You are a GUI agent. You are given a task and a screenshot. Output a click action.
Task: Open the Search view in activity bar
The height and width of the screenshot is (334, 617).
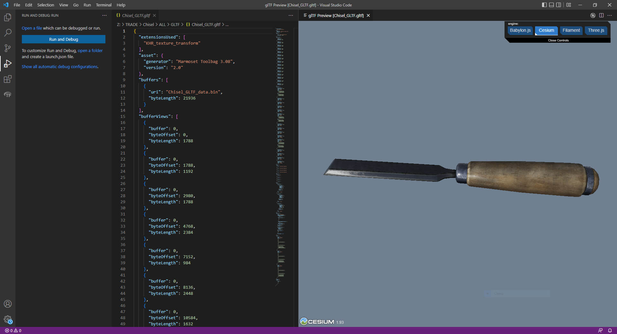(8, 33)
